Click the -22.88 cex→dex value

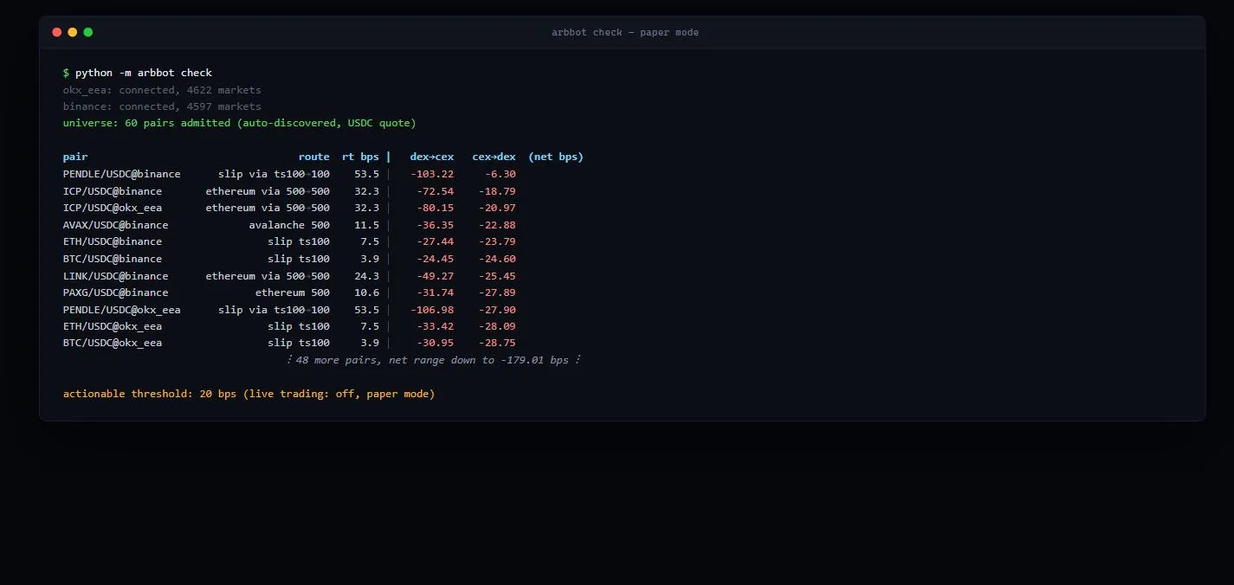pyautogui.click(x=497, y=225)
